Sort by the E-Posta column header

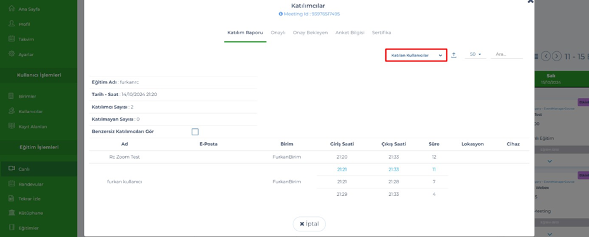point(209,144)
